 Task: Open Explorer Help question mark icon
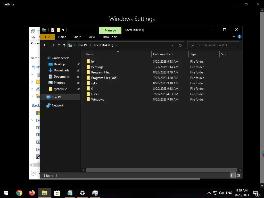[240, 37]
